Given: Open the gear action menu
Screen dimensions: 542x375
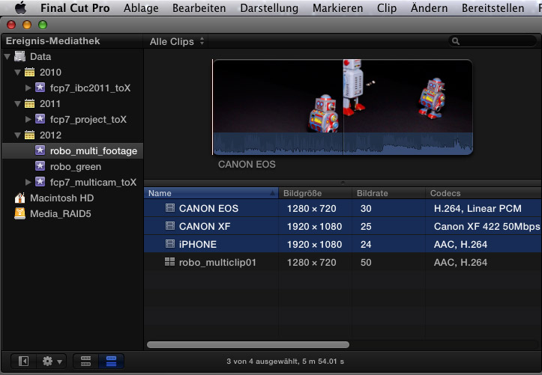Looking at the screenshot, I should pos(52,361).
